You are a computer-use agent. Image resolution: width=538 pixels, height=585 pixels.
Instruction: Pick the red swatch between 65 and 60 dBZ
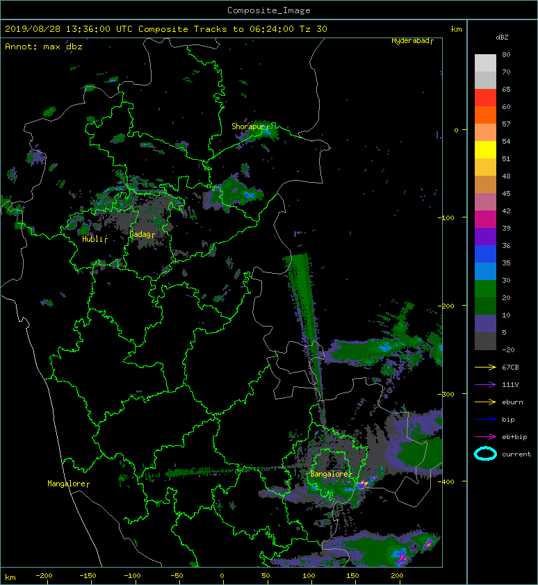pyautogui.click(x=485, y=98)
